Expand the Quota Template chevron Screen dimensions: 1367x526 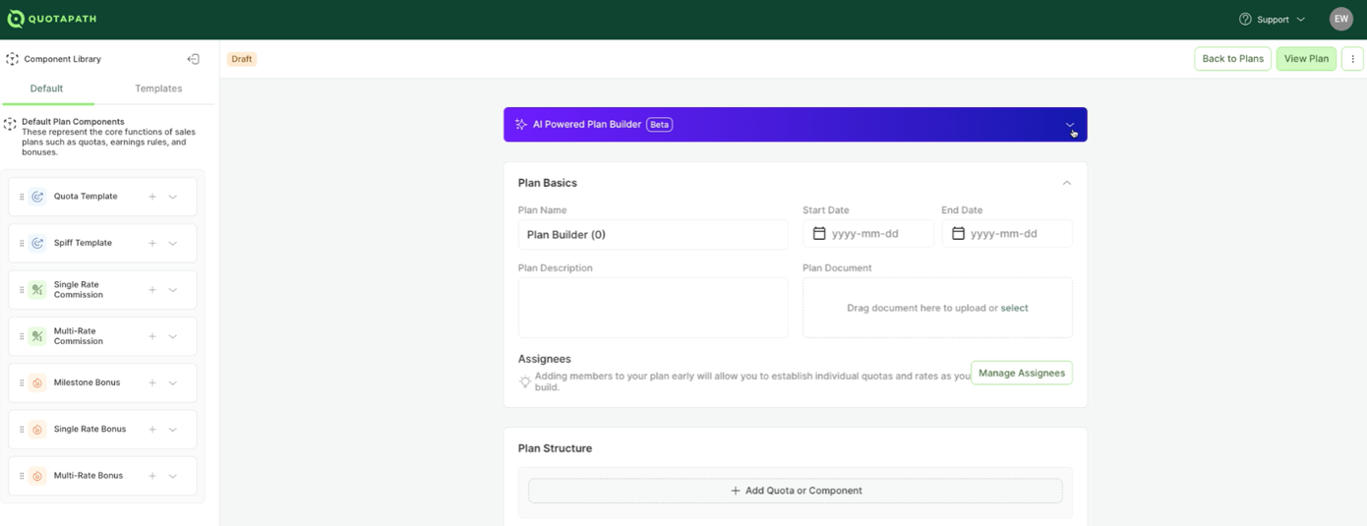173,197
